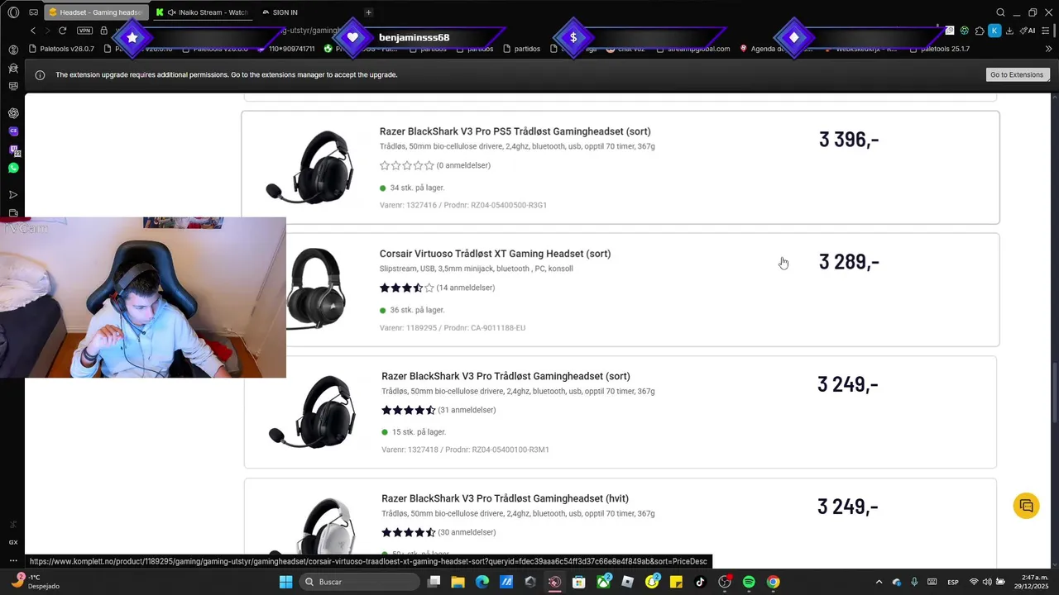Open Razer BlackShark V3 Pro PS5 product title
The width and height of the screenshot is (1059, 595).
(x=515, y=131)
